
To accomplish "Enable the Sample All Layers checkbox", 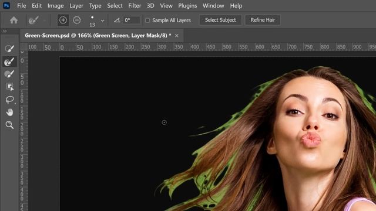I will point(147,21).
